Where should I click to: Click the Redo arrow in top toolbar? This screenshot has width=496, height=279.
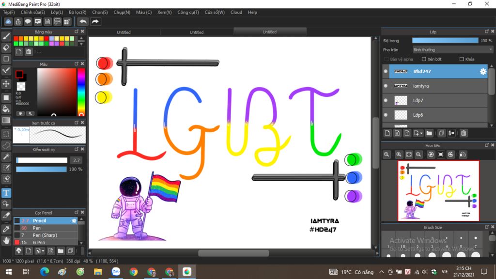pos(95,21)
